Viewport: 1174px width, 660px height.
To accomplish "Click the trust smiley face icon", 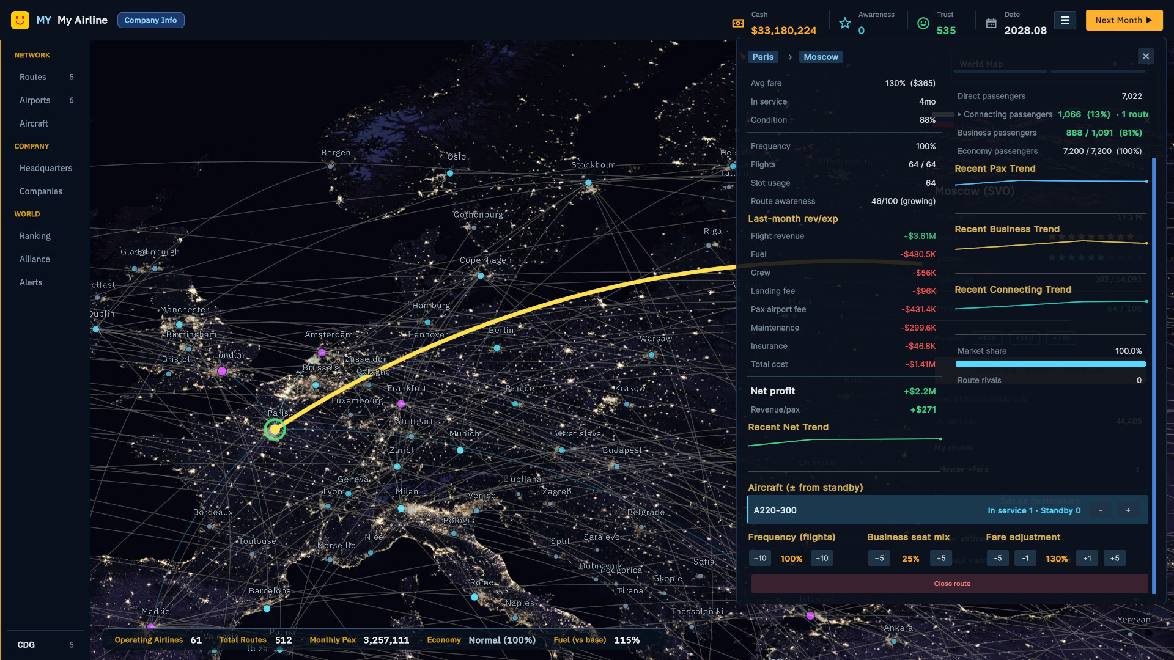I will (x=923, y=23).
